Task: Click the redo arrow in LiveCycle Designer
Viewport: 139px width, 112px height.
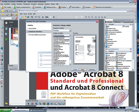Action: (39, 17)
